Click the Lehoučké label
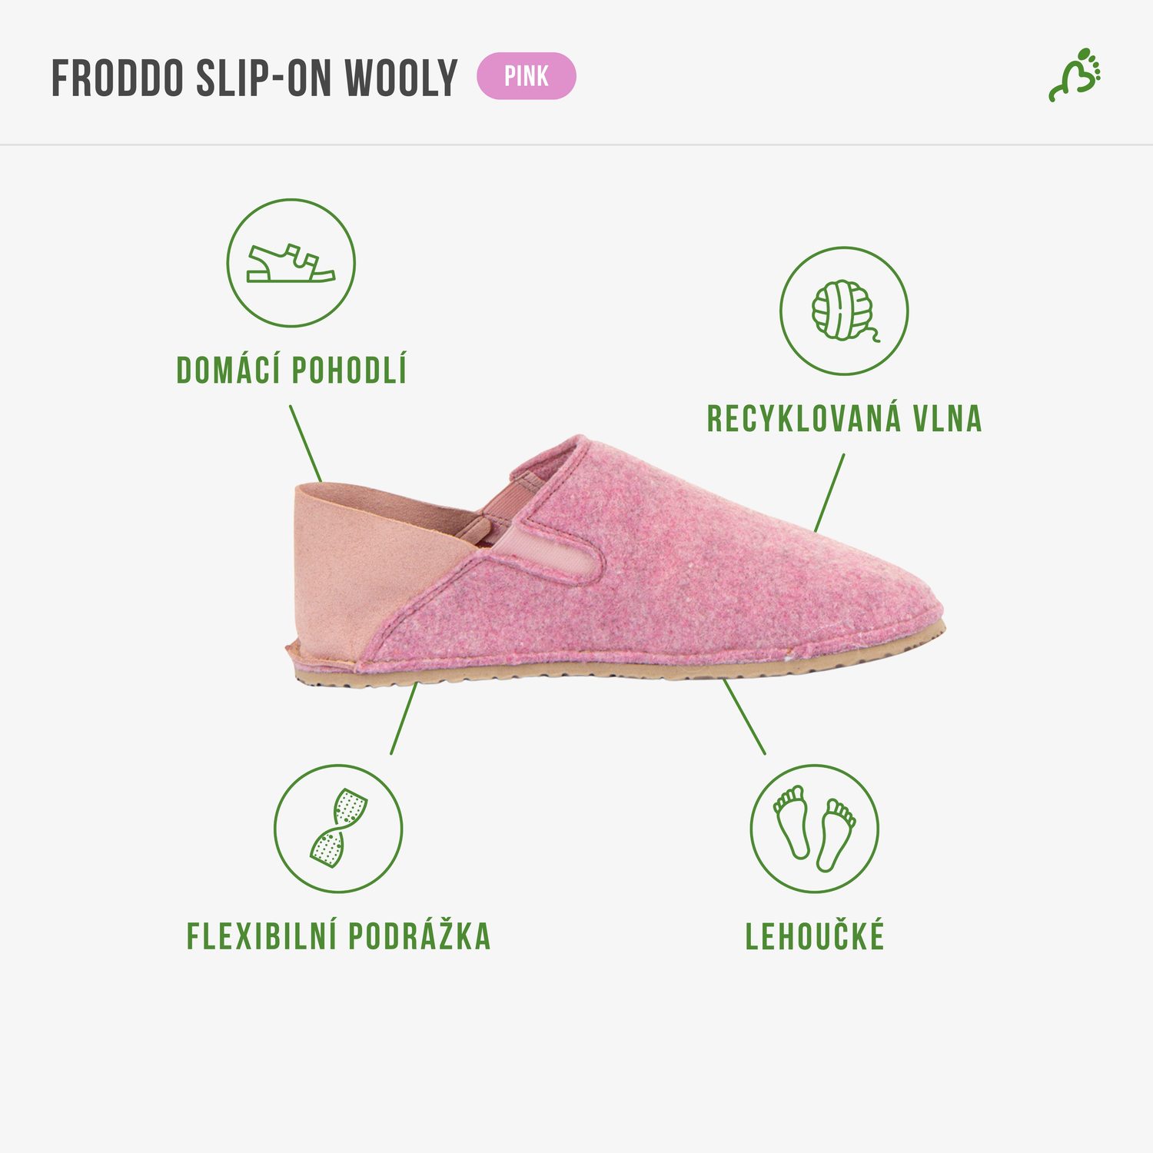1153x1153 pixels. click(x=815, y=936)
